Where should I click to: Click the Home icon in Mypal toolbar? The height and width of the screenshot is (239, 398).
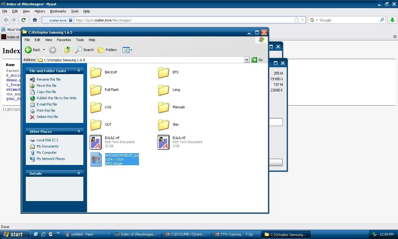[x=35, y=20]
